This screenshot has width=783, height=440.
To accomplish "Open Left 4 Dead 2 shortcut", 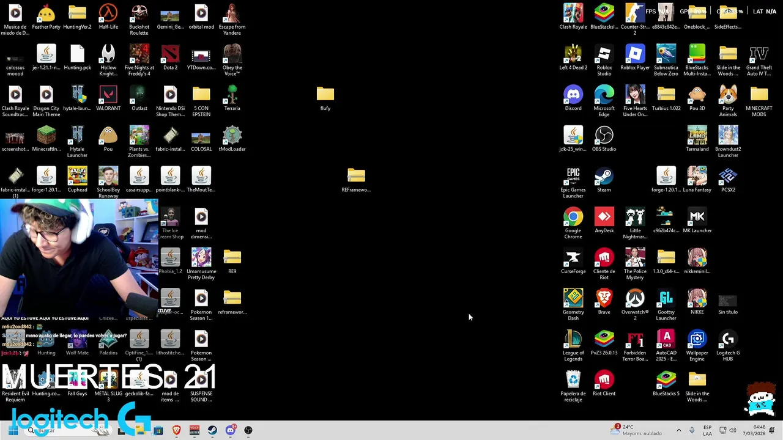I will (573, 57).
